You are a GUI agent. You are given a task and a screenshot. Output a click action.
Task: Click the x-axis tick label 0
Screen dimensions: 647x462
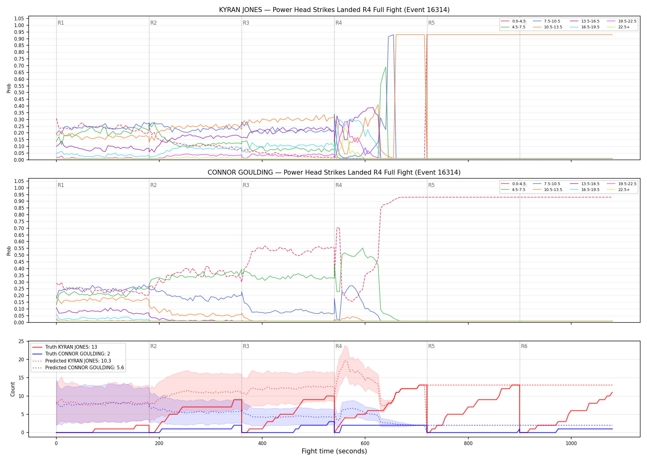click(56, 444)
